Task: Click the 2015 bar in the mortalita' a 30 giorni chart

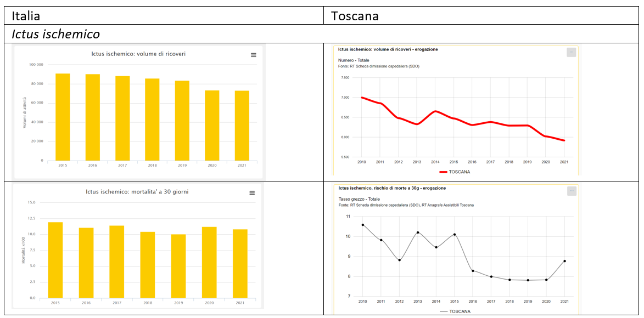Action: (x=55, y=260)
